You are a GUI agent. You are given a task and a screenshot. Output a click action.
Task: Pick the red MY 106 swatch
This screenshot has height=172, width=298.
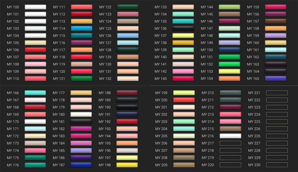(x=35, y=50)
